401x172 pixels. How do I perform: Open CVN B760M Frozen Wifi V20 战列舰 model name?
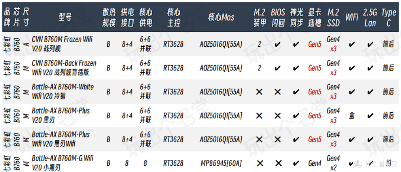[62, 44]
